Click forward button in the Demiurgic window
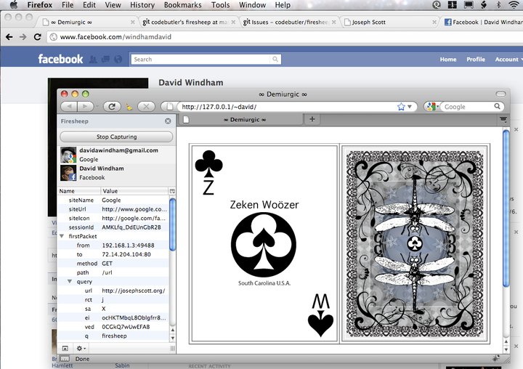Screen dimensions: 523x369 [86, 107]
